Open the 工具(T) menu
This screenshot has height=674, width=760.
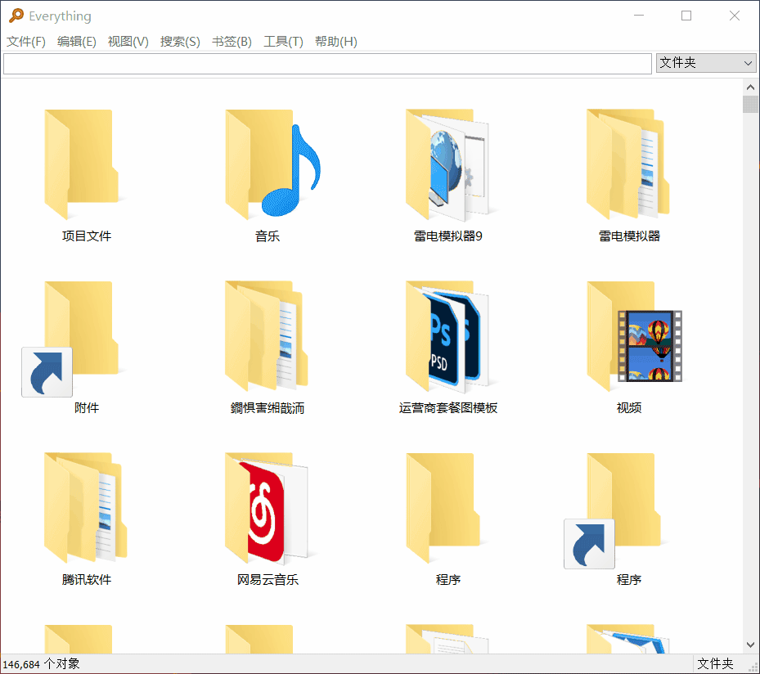click(x=284, y=41)
